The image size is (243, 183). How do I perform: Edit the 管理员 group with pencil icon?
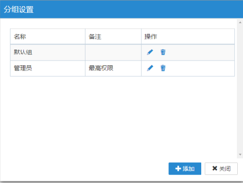click(150, 68)
